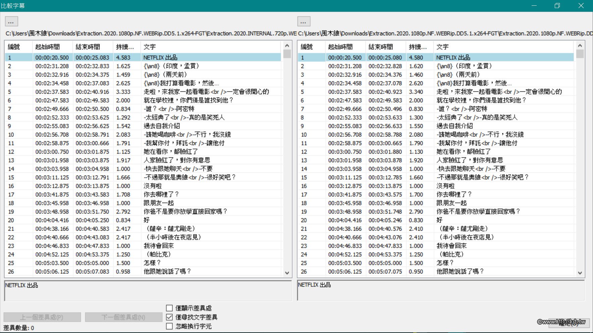The height and width of the screenshot is (333, 593).
Task: Click left duration value 2.792
Action: click(123, 211)
